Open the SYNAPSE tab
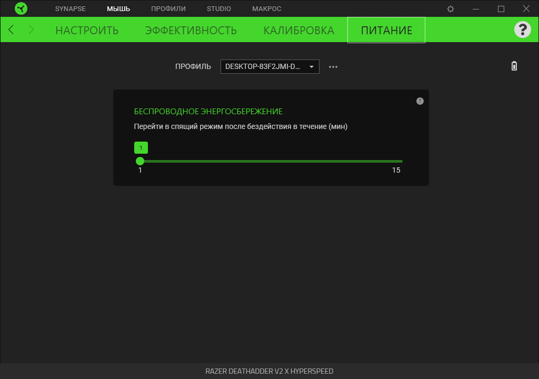Screen dimensions: 539x379 [71, 8]
